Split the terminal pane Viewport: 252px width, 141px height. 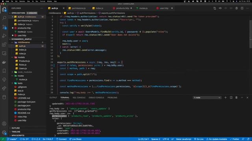231,98
